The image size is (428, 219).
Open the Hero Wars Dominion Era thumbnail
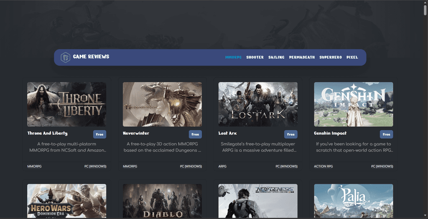[x=66, y=201]
